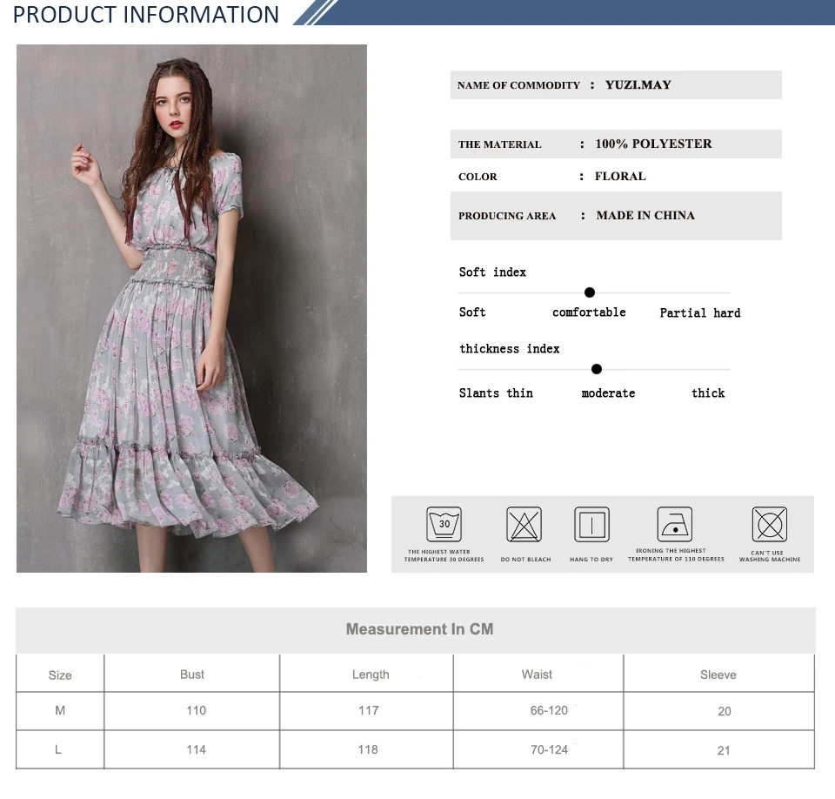
Task: Click the can't use washing machine icon
Action: tap(770, 525)
